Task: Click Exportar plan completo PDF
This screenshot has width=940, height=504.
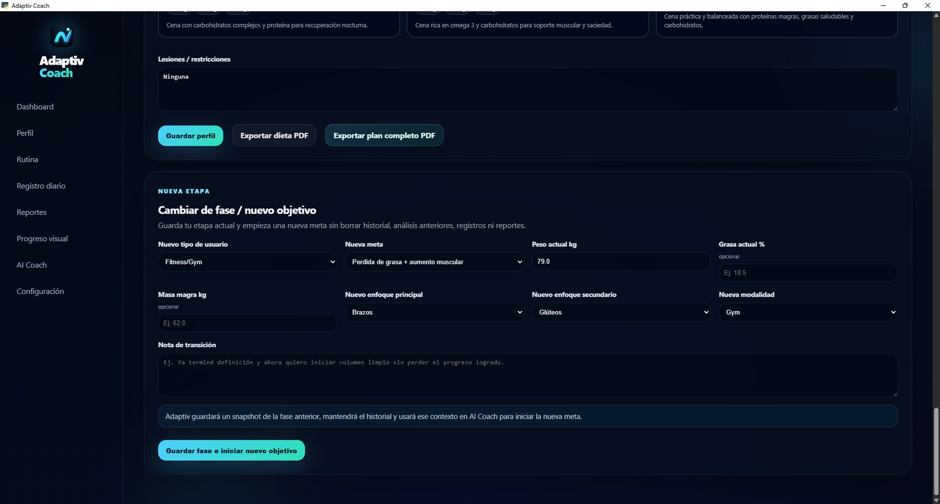Action: tap(384, 136)
